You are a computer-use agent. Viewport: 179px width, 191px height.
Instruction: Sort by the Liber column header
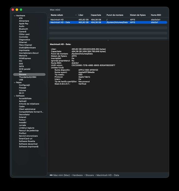pyautogui.click(x=81, y=15)
